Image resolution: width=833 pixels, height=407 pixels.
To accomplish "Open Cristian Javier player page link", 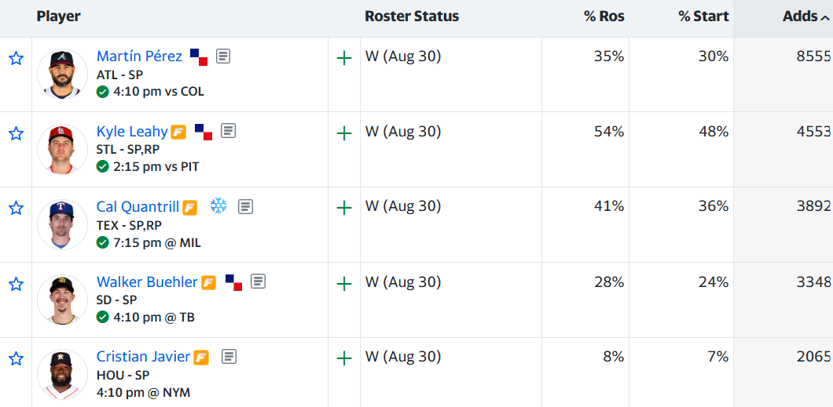I will [x=144, y=357].
